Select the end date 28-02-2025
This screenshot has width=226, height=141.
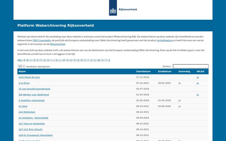[x=164, y=83]
